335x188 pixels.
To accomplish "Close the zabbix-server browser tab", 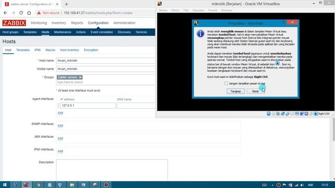I will [x=57, y=4].
